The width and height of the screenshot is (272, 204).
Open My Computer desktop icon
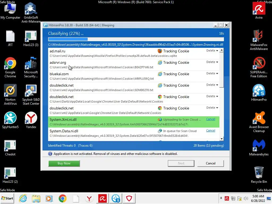10,10
